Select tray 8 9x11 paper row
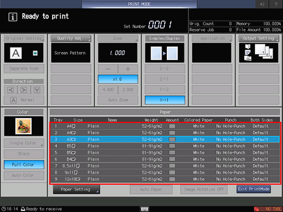The image size is (283, 212). coord(165,173)
